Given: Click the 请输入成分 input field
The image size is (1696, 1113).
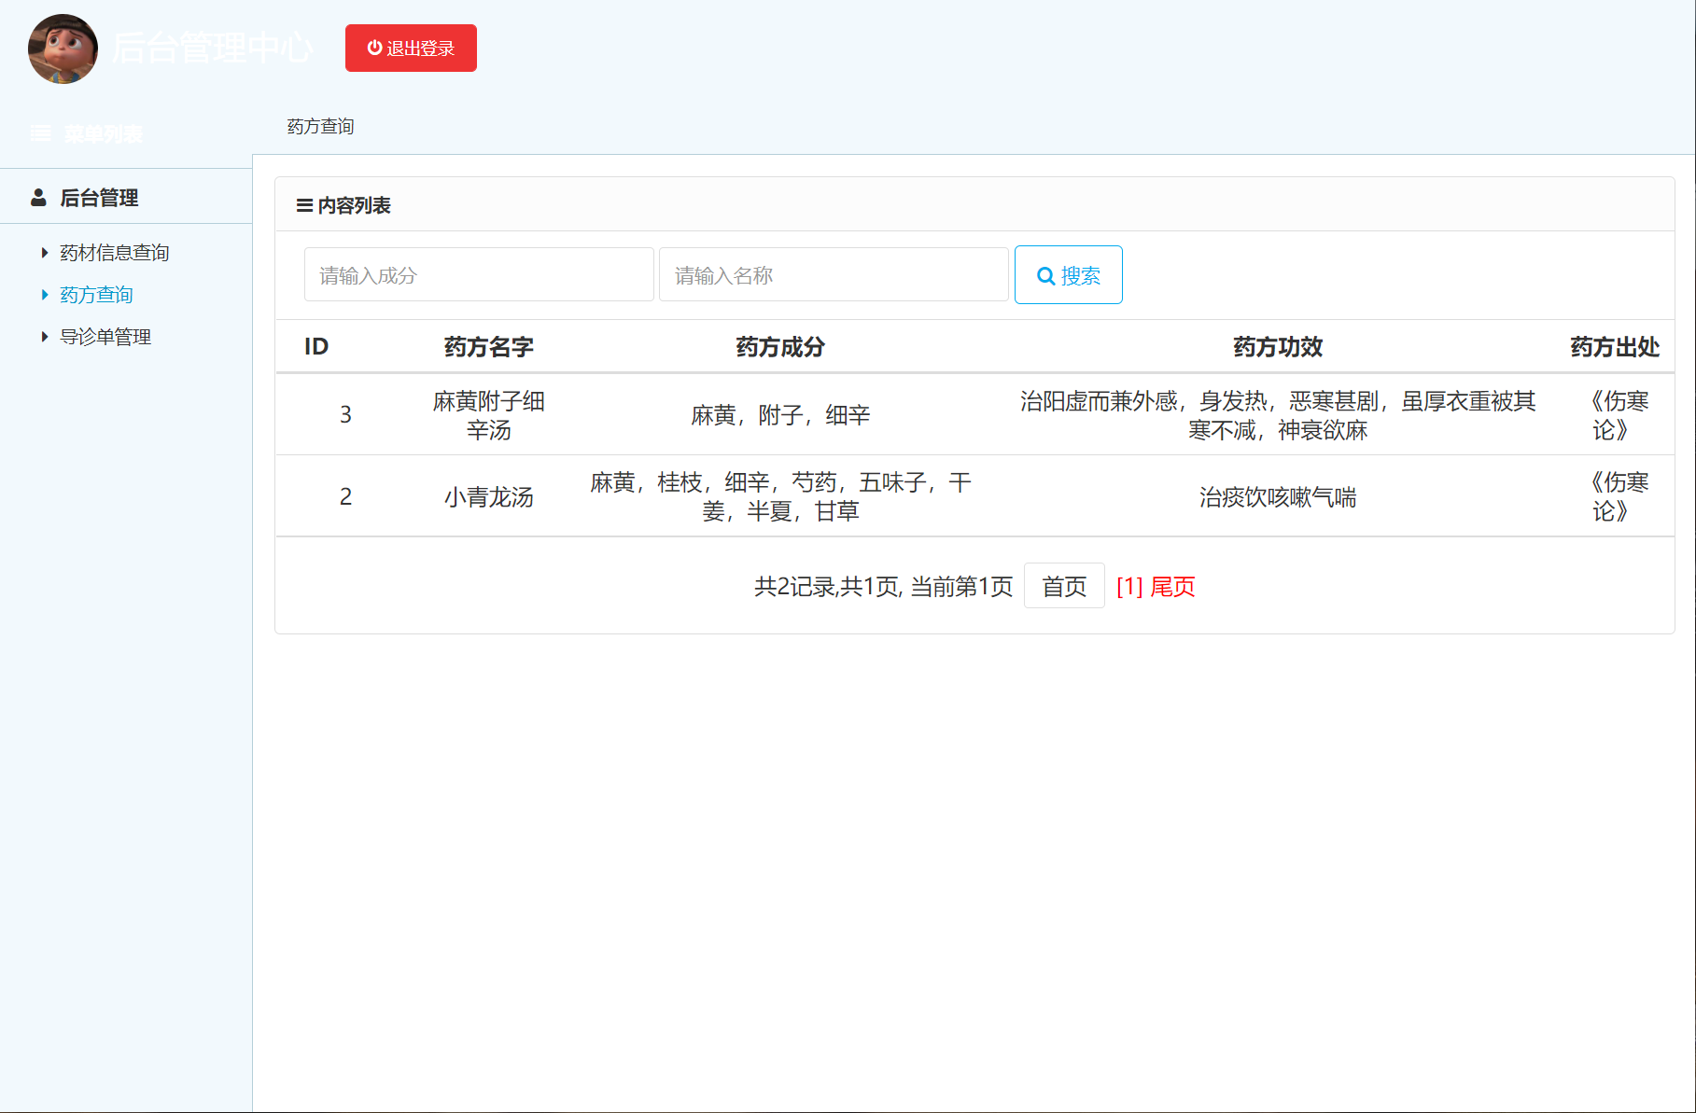Looking at the screenshot, I should tap(478, 274).
